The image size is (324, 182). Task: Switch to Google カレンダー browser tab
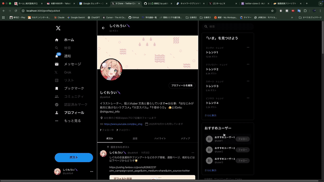pyautogui.click(x=93, y=4)
